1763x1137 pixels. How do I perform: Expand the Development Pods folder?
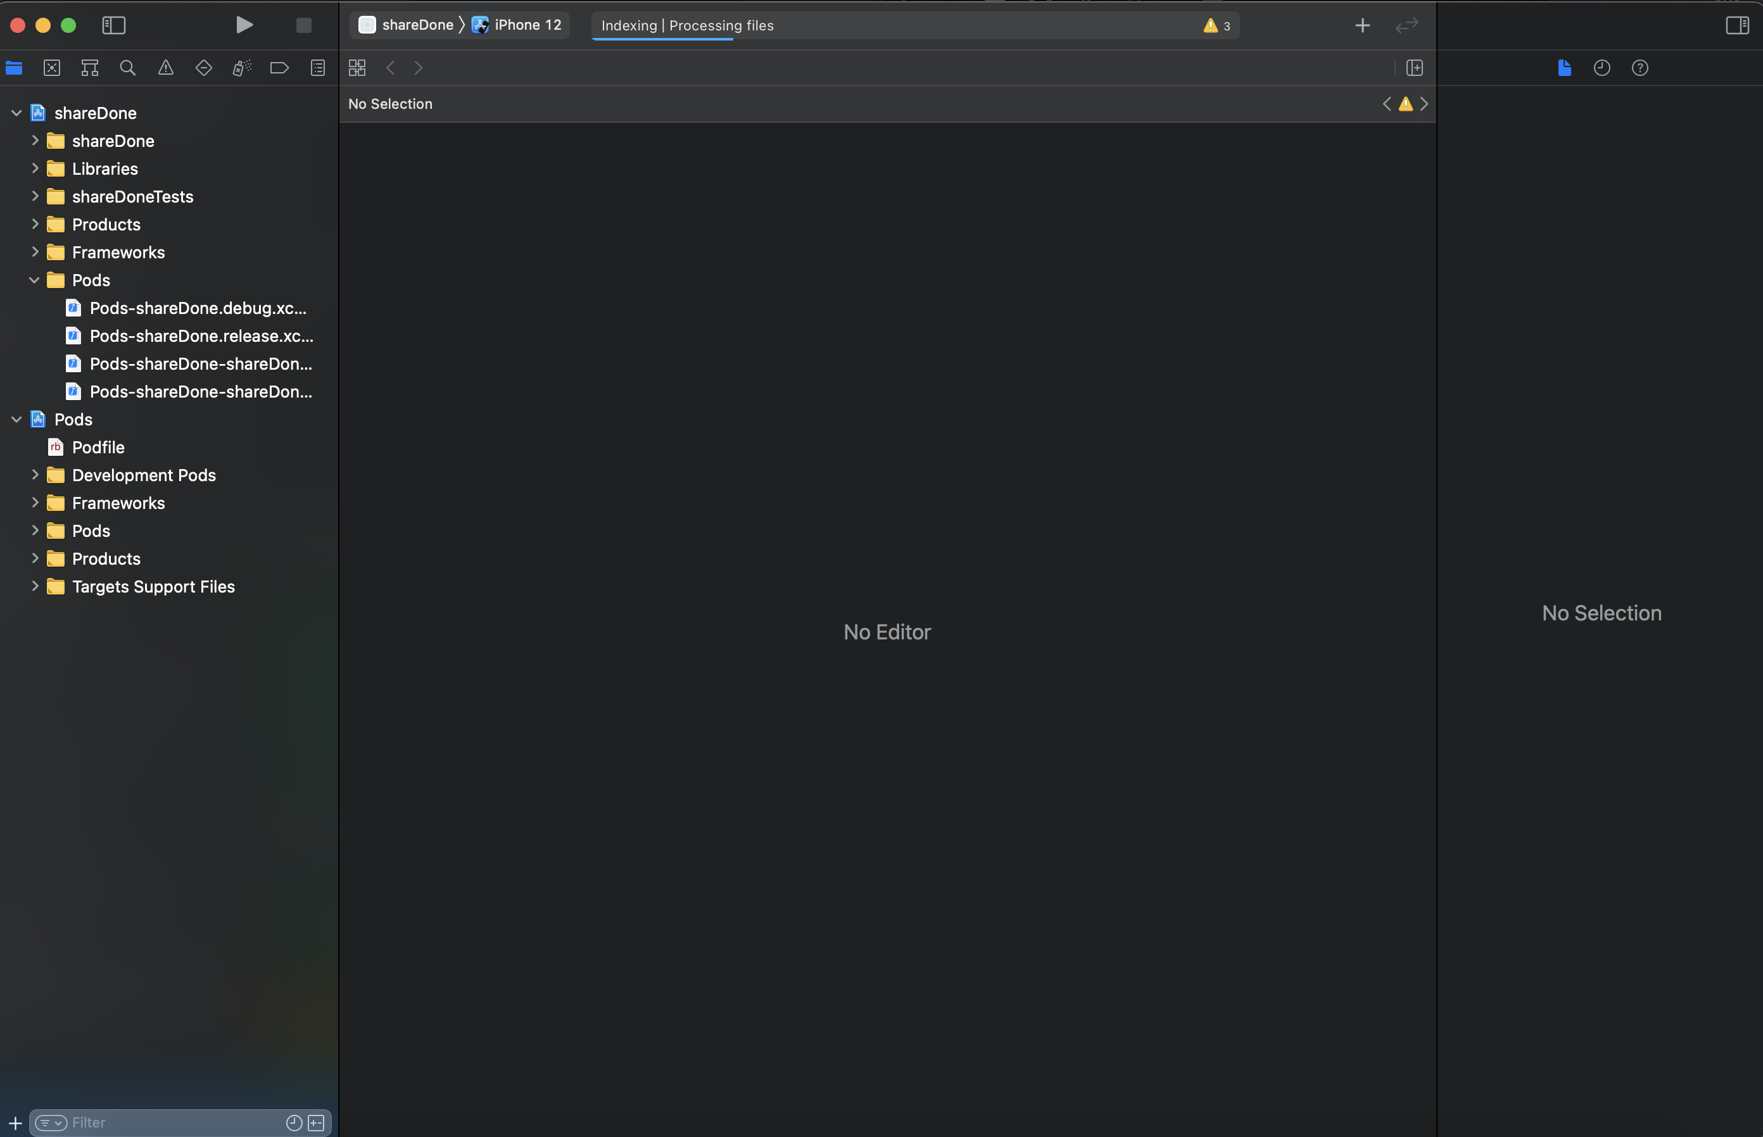35,475
